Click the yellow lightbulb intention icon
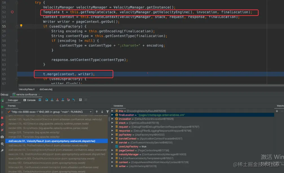The width and height of the screenshot is (284, 173). [21, 26]
